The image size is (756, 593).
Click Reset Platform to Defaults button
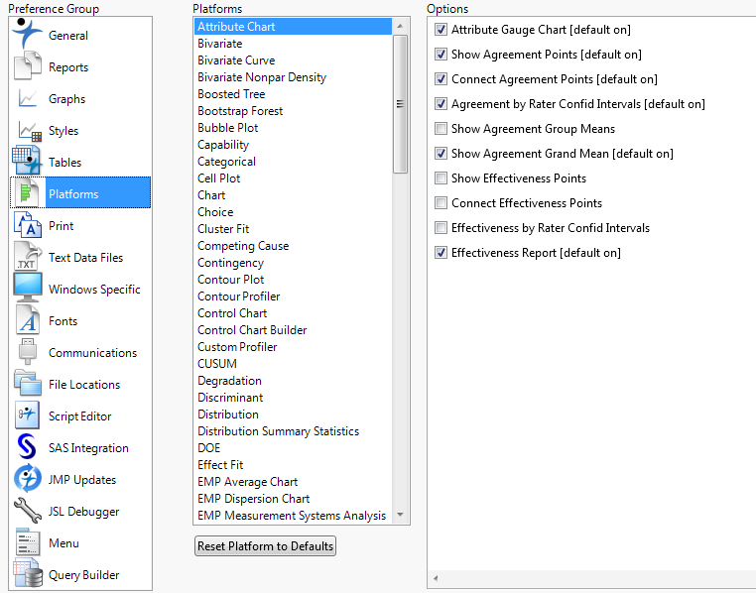click(265, 546)
